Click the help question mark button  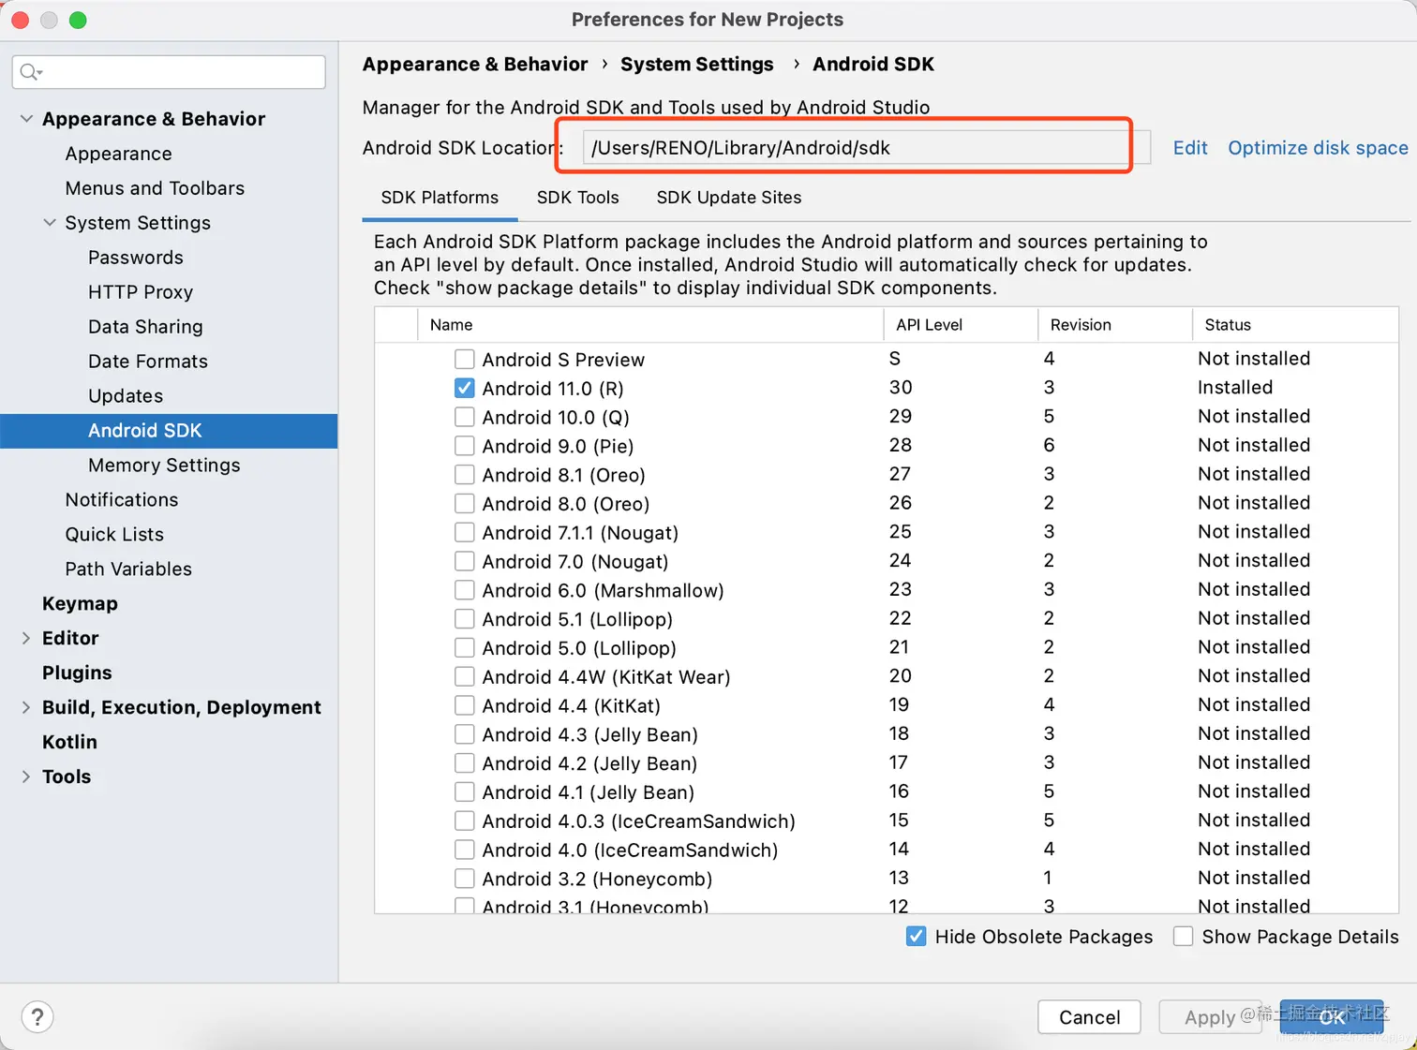click(x=37, y=1016)
